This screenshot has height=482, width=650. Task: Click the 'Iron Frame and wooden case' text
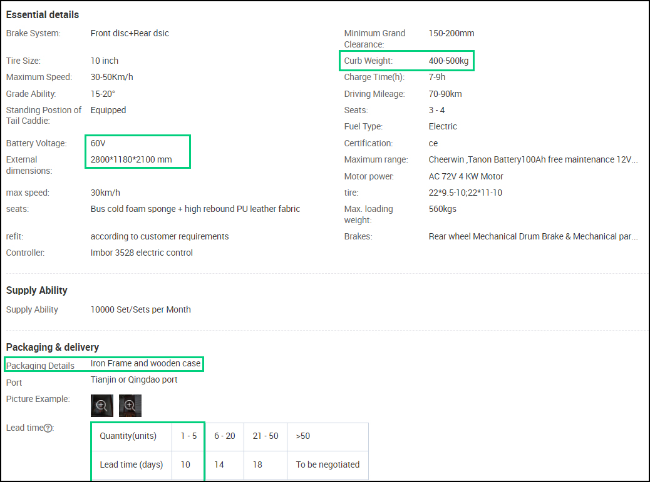(x=145, y=363)
